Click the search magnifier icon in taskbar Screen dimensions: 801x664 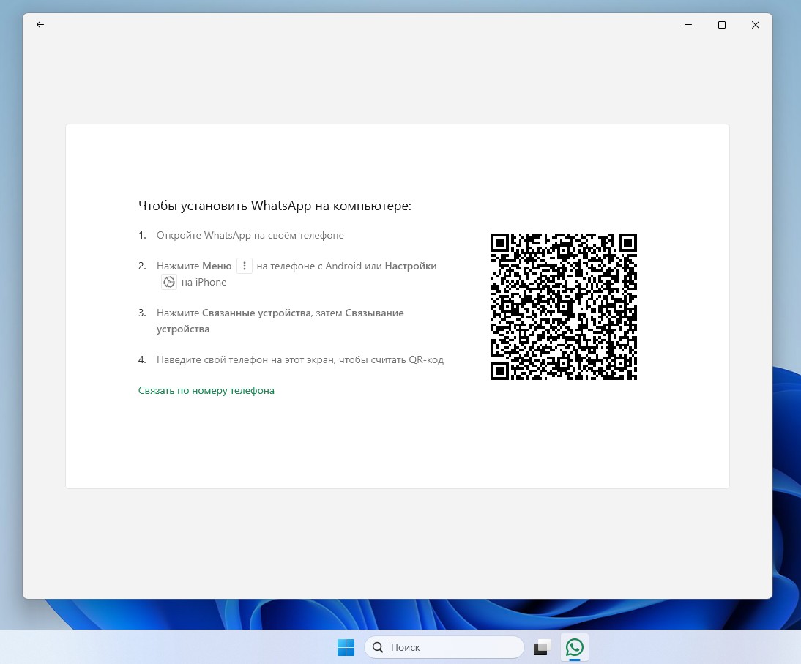point(378,647)
